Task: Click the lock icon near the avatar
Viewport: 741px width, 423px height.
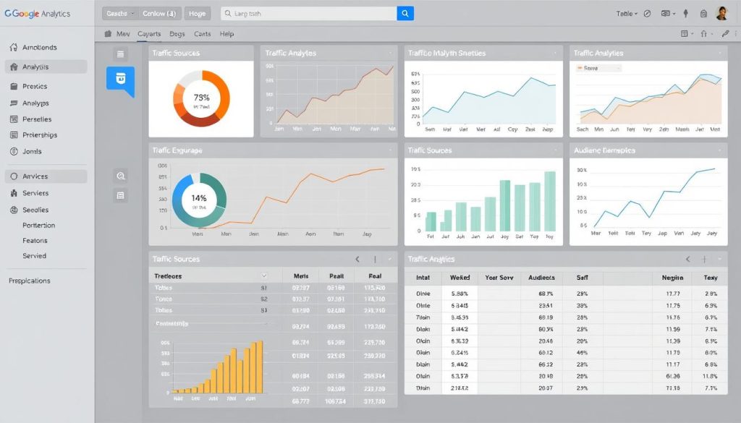Action: click(x=703, y=14)
